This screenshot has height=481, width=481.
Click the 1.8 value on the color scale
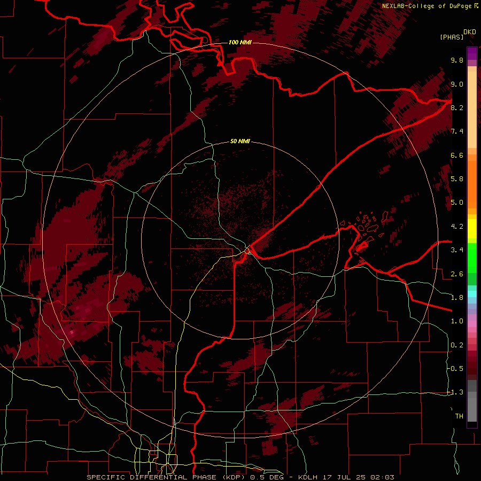pos(457,298)
